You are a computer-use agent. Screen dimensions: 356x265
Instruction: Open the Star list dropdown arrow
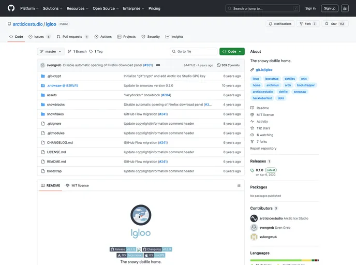point(342,24)
